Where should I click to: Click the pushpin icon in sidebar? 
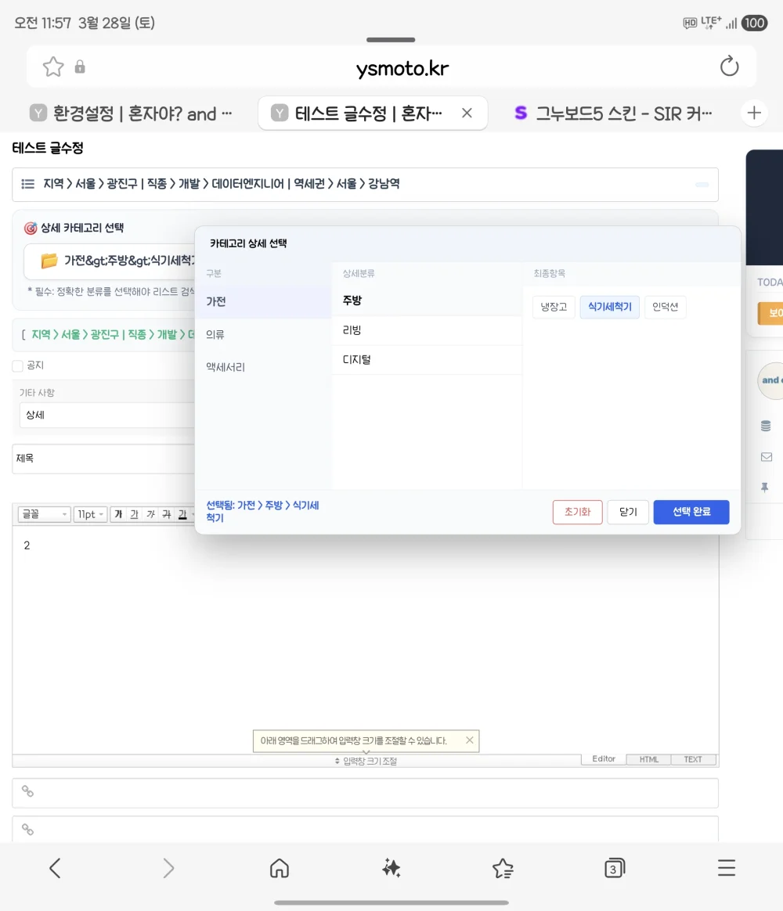point(765,488)
